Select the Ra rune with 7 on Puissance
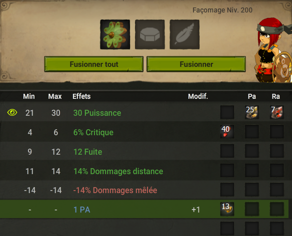Viewport: 292px width, 236px height. (276, 112)
